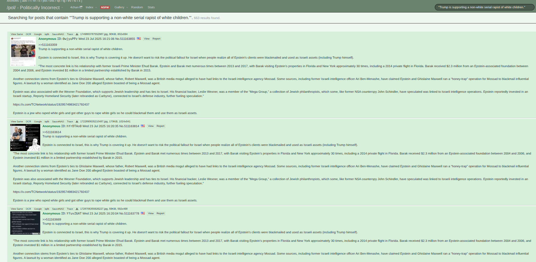Screen dimensions: 536x262
Task: Open the thumbnail of post No.511163814
Action: pyautogui.click(x=25, y=137)
